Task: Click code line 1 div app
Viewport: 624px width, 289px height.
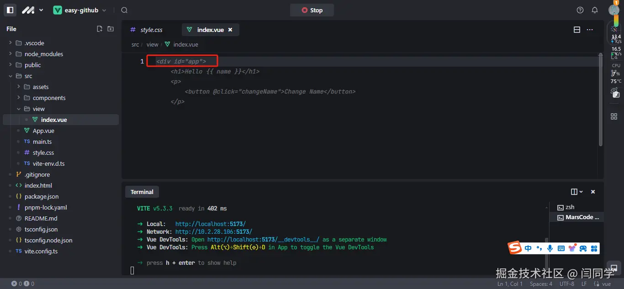Action: pyautogui.click(x=181, y=61)
